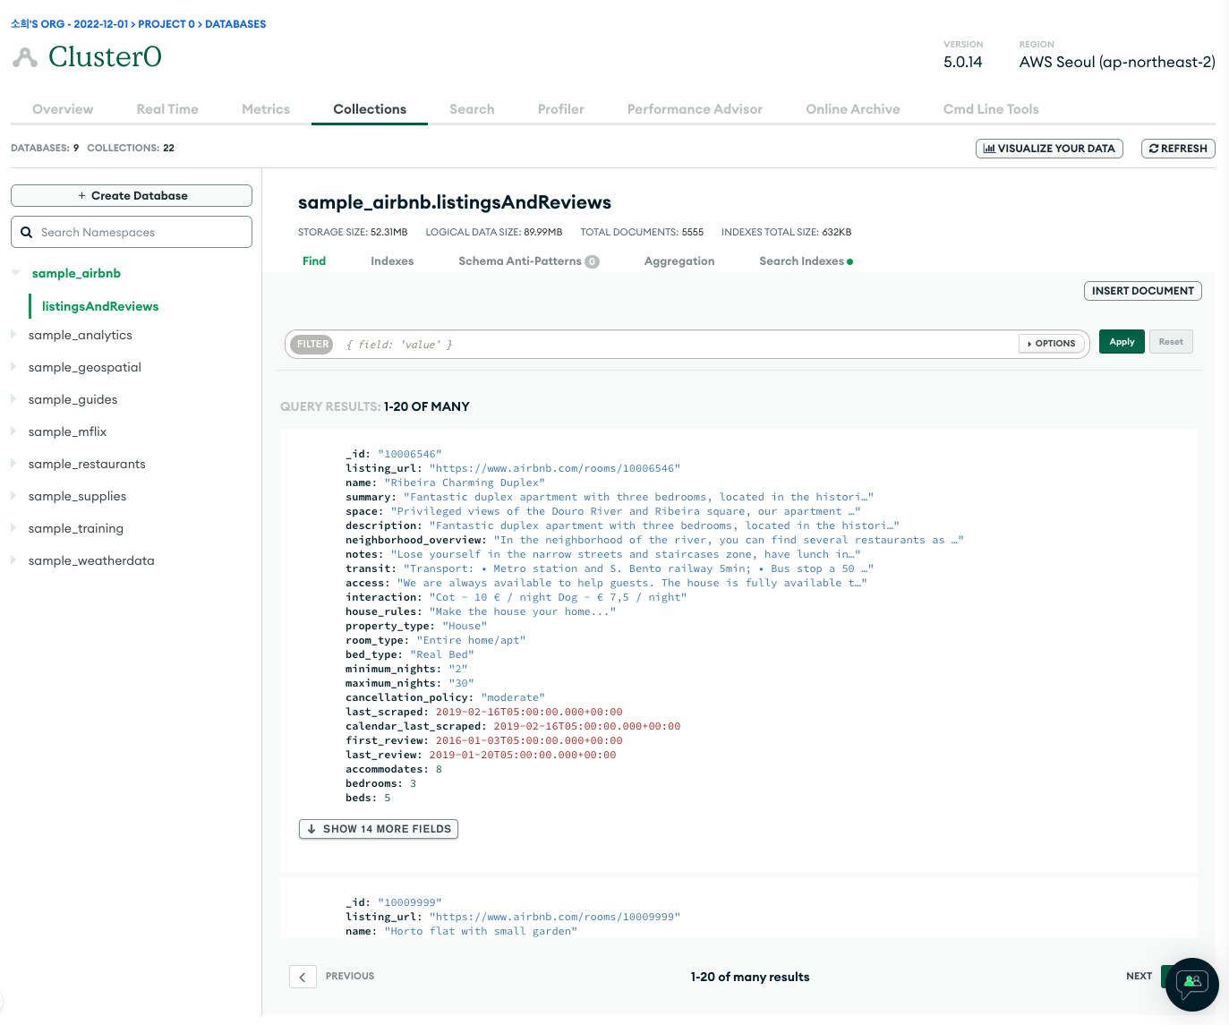Go to the next results page

pyautogui.click(x=1139, y=976)
